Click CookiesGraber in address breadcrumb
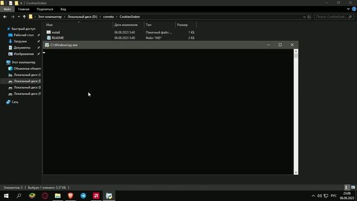The width and height of the screenshot is (357, 201). pyautogui.click(x=129, y=17)
